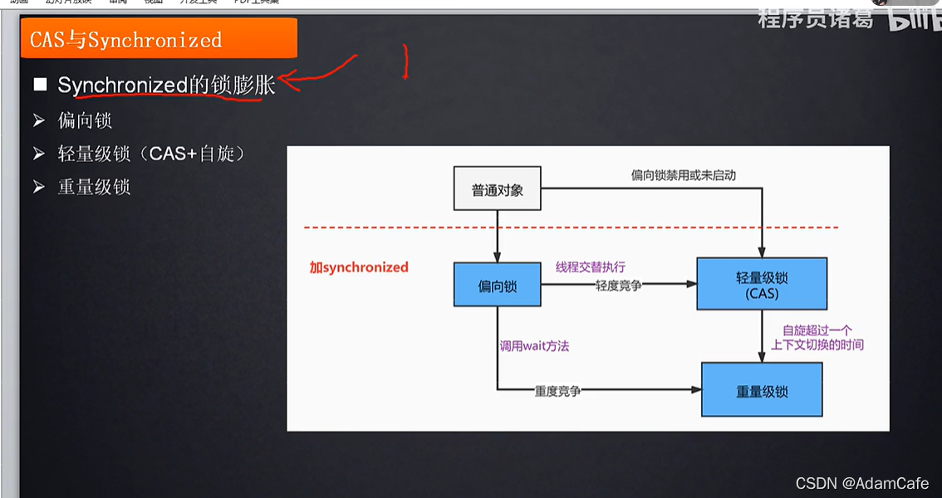942x498 pixels.
Task: Click the "普通对象" box in the diagram
Action: [x=497, y=189]
